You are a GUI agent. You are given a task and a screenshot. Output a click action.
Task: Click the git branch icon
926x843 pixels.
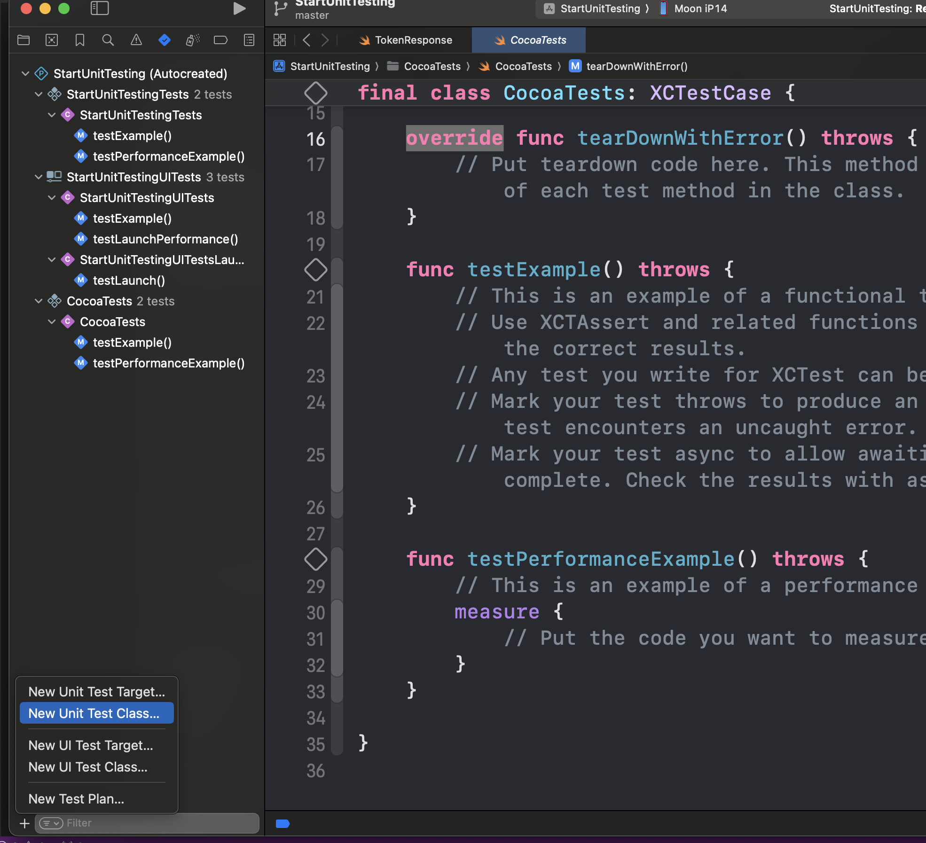[281, 9]
